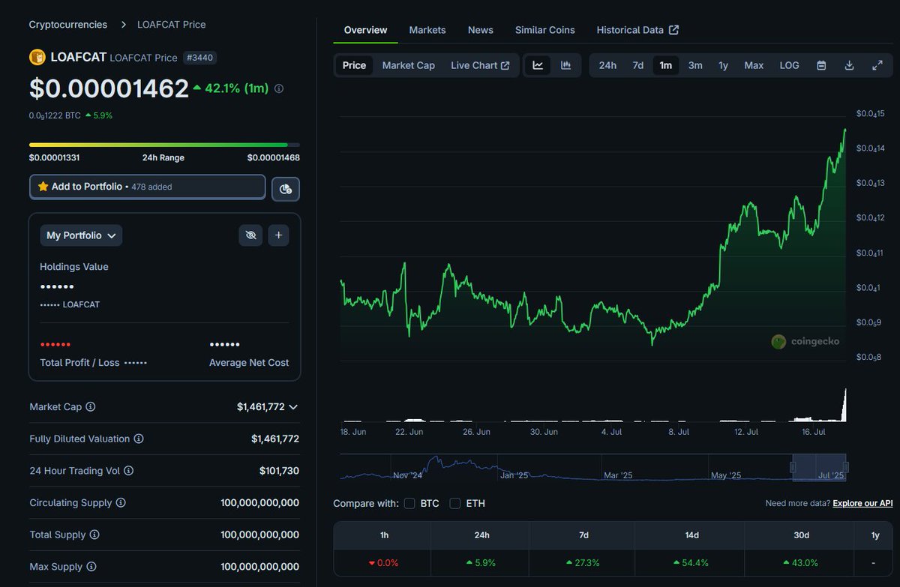Viewport: 900px width, 587px height.
Task: Click Explore our API link
Action: pos(862,503)
